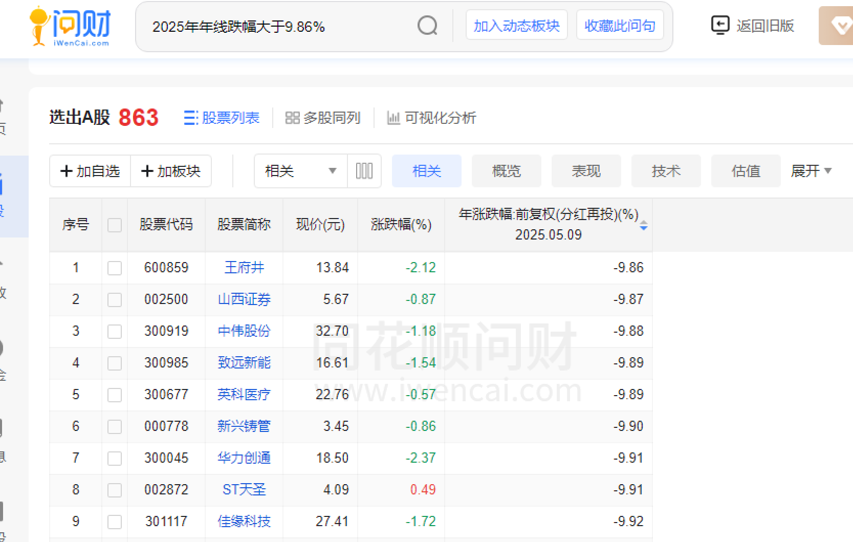Click the 加板块 button

point(171,171)
